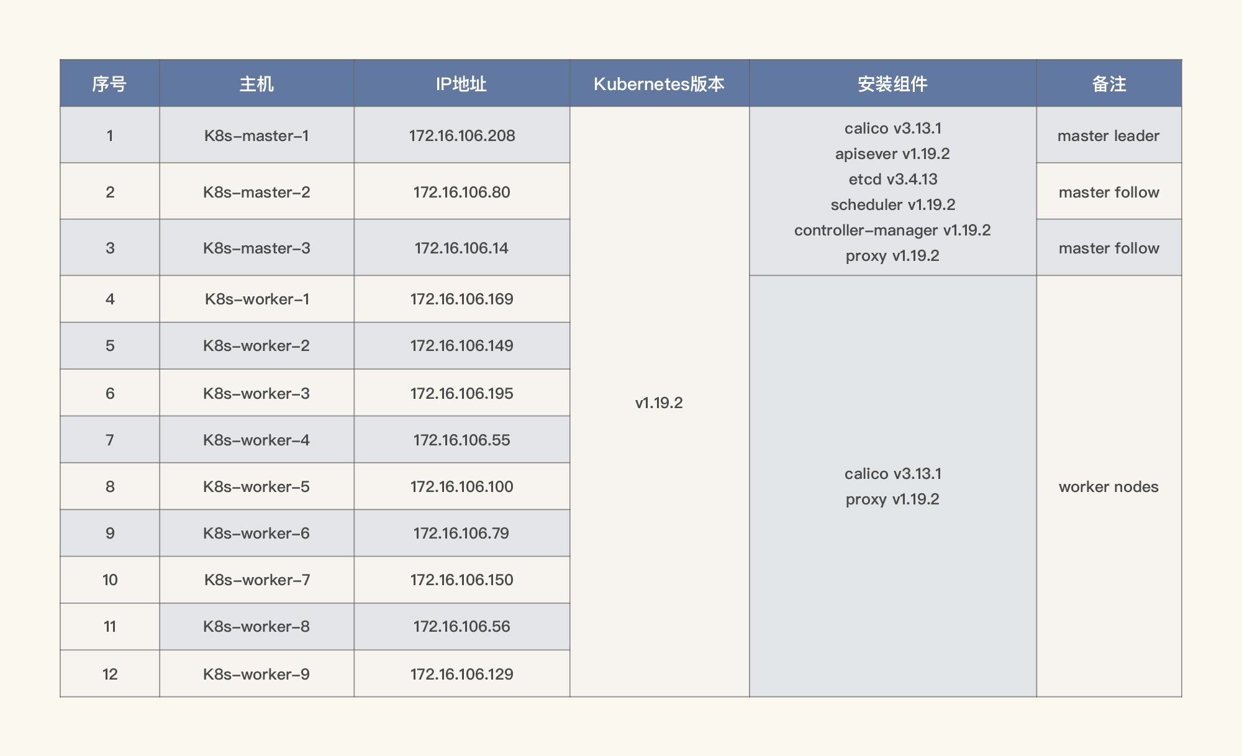Select the K8s-worker-9 host cell
Image resolution: width=1242 pixels, height=756 pixels.
(256, 674)
